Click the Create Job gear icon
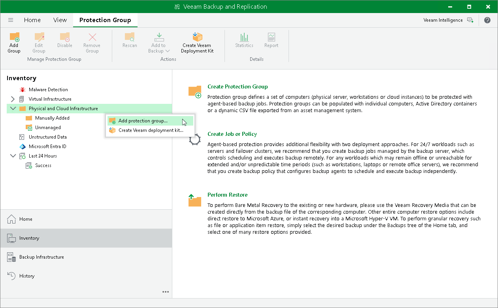498x308 pixels. coord(195,140)
